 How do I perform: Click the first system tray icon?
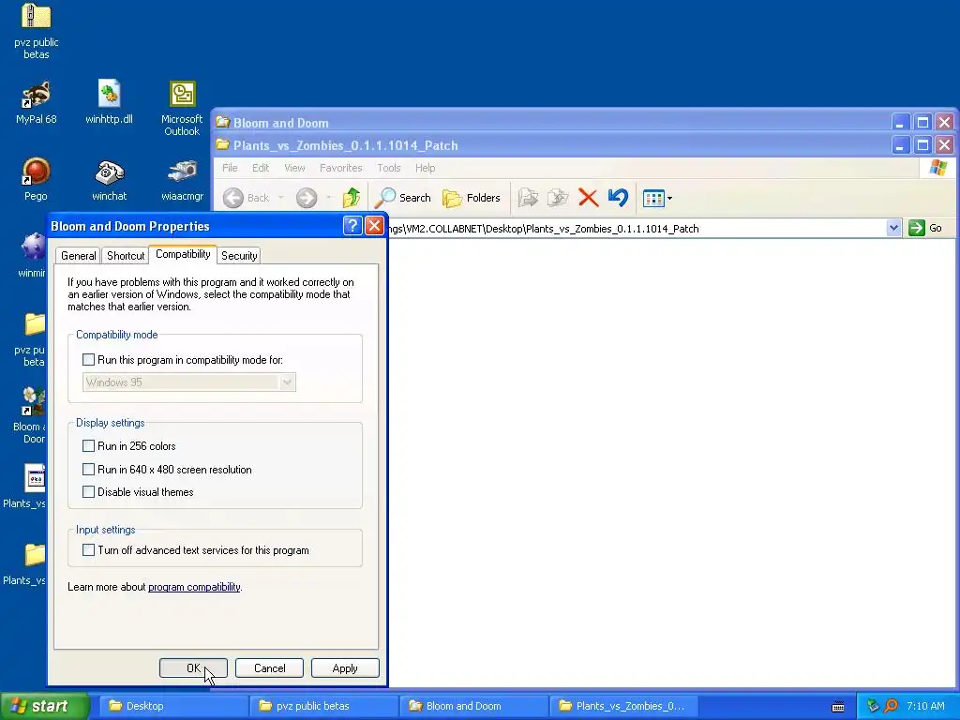tap(873, 706)
